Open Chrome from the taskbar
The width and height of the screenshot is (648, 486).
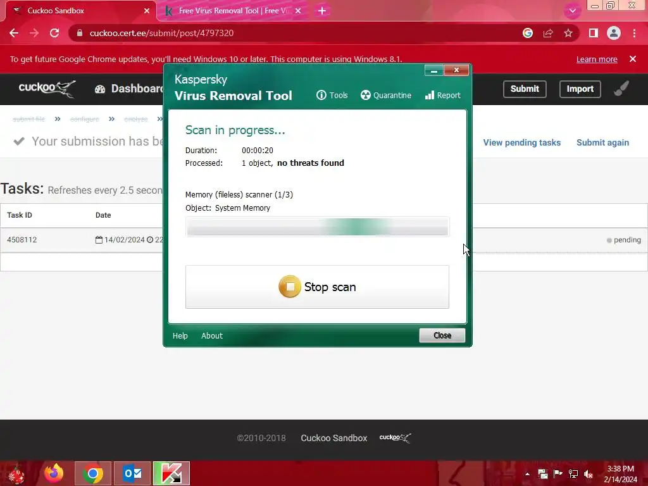click(x=93, y=473)
